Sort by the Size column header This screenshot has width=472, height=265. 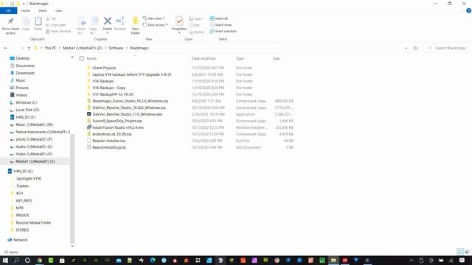coord(276,59)
